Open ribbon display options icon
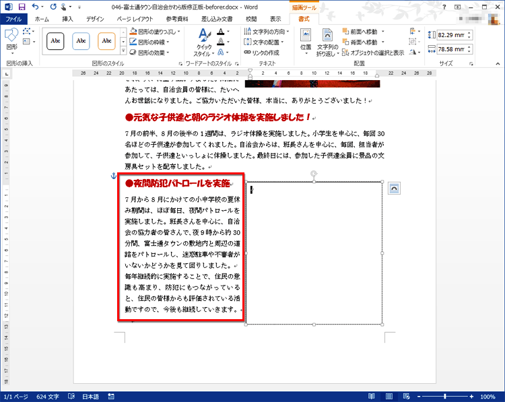 pos(457,7)
